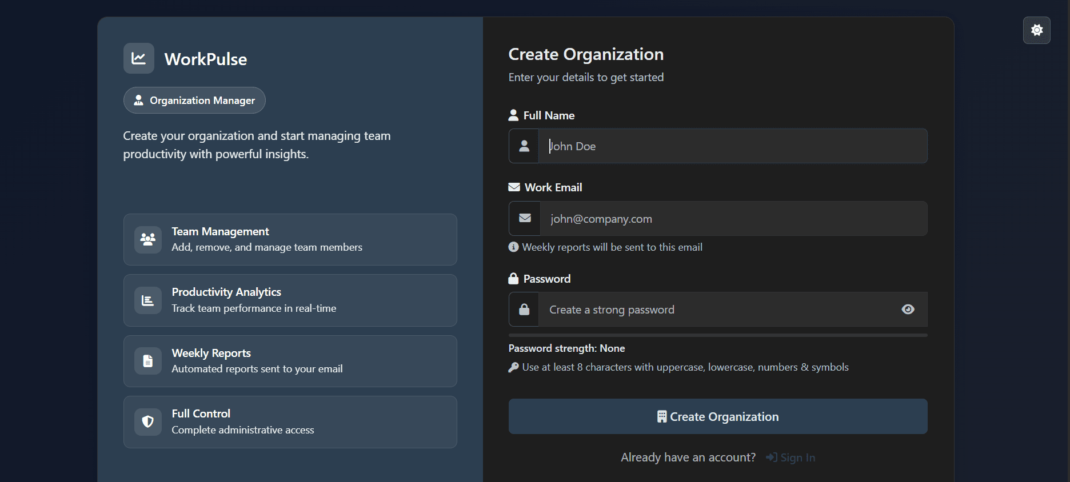Viewport: 1070px width, 482px height.
Task: Toggle the light/dark theme sun button
Action: coord(1036,30)
